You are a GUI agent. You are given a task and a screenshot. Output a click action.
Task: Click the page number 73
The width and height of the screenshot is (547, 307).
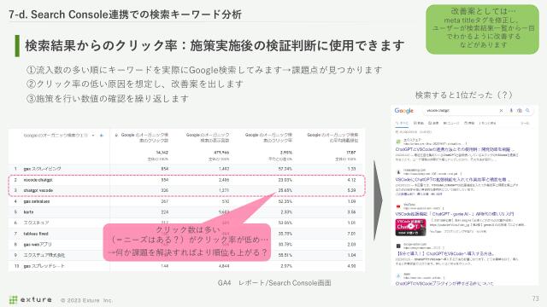pyautogui.click(x=536, y=298)
